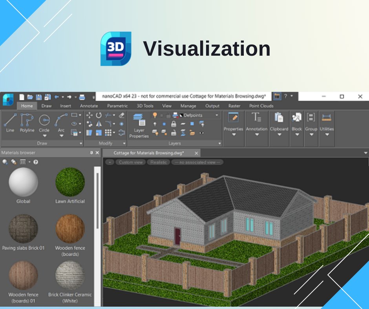The width and height of the screenshot is (369, 309).
Task: Click the Undo arrow
Action: [57, 97]
